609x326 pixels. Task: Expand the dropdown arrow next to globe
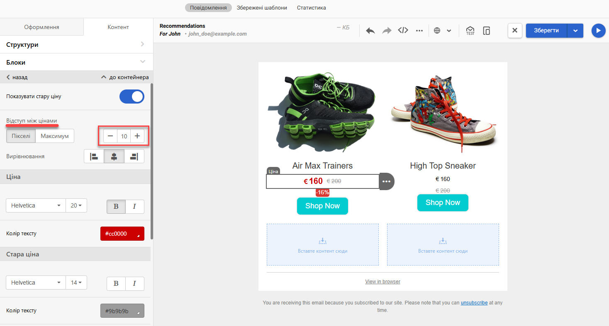449,31
